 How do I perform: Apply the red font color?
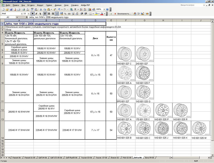pos(102,14)
